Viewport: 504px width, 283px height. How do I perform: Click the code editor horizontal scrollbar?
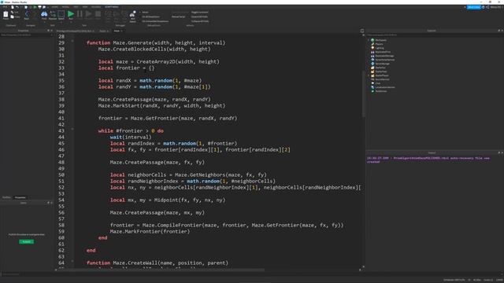point(161,270)
